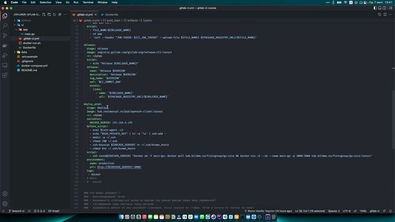Open Customize Layout button
The height and width of the screenshot is (222, 395).
point(391,8)
